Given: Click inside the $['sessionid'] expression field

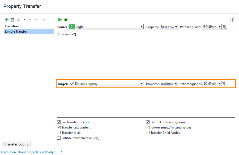Looking at the screenshot, I should tap(106, 53).
